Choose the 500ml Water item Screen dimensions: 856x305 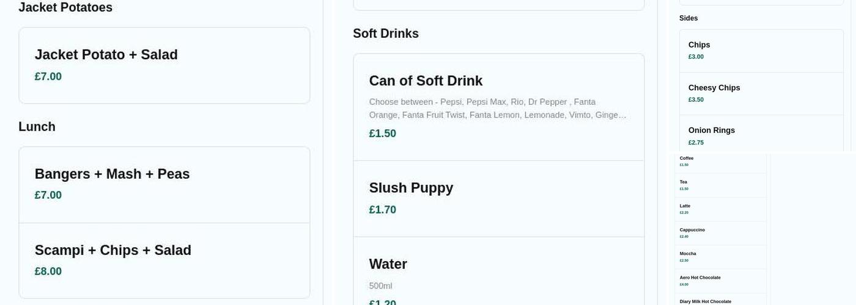click(x=498, y=274)
